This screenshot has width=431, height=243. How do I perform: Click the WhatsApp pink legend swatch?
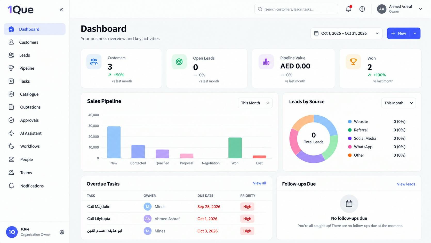pos(350,147)
